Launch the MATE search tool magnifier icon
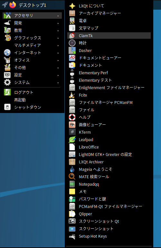The width and height of the screenshot is (161, 248). (x=72, y=177)
